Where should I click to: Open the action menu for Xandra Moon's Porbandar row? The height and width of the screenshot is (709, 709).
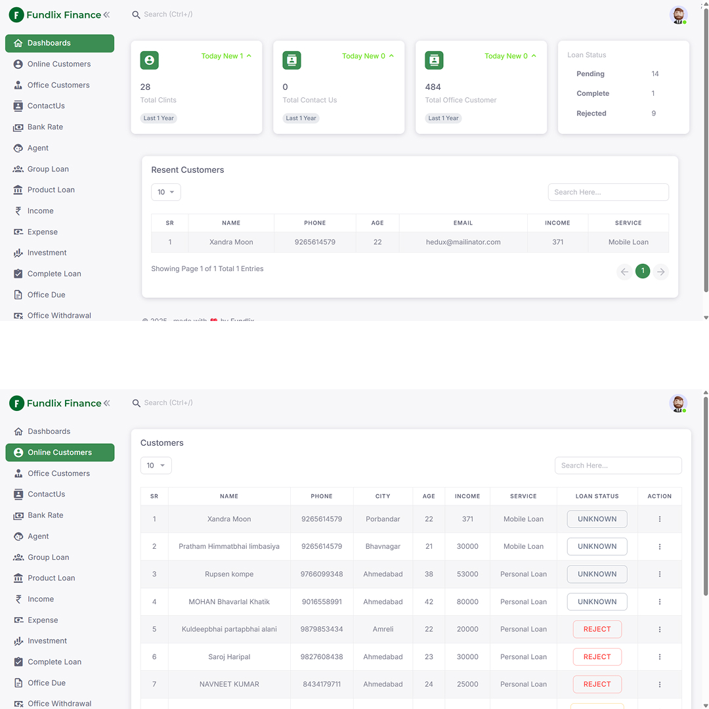(659, 519)
